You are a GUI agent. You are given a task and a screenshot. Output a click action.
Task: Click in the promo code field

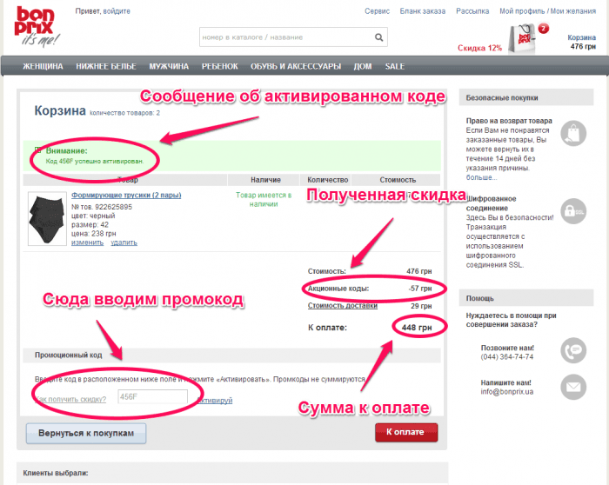coord(152,397)
